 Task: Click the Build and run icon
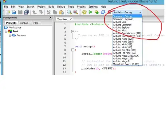coord(97,12)
